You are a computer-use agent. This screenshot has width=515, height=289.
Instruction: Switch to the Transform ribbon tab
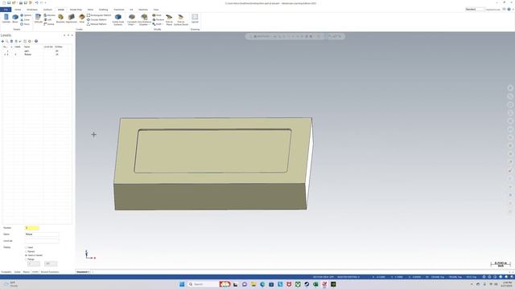pos(119,10)
